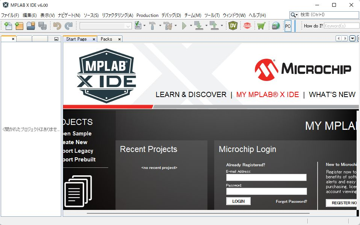Click the Import Prebuilt link
Viewport: 360px width, 225px height.
(x=79, y=160)
